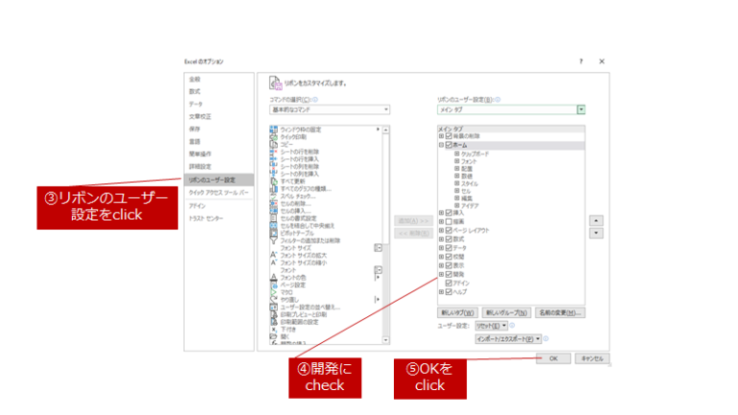Choose the フォントの色 command icon
Image resolution: width=738 pixels, height=415 pixels.
coord(274,277)
